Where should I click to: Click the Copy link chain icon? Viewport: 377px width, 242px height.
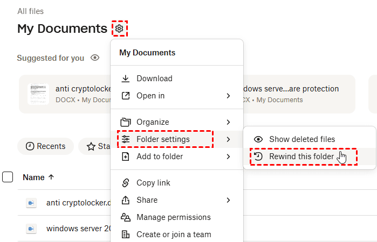tap(126, 183)
